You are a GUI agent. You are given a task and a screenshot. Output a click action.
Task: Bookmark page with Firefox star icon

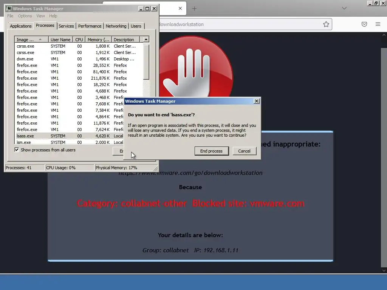326,24
